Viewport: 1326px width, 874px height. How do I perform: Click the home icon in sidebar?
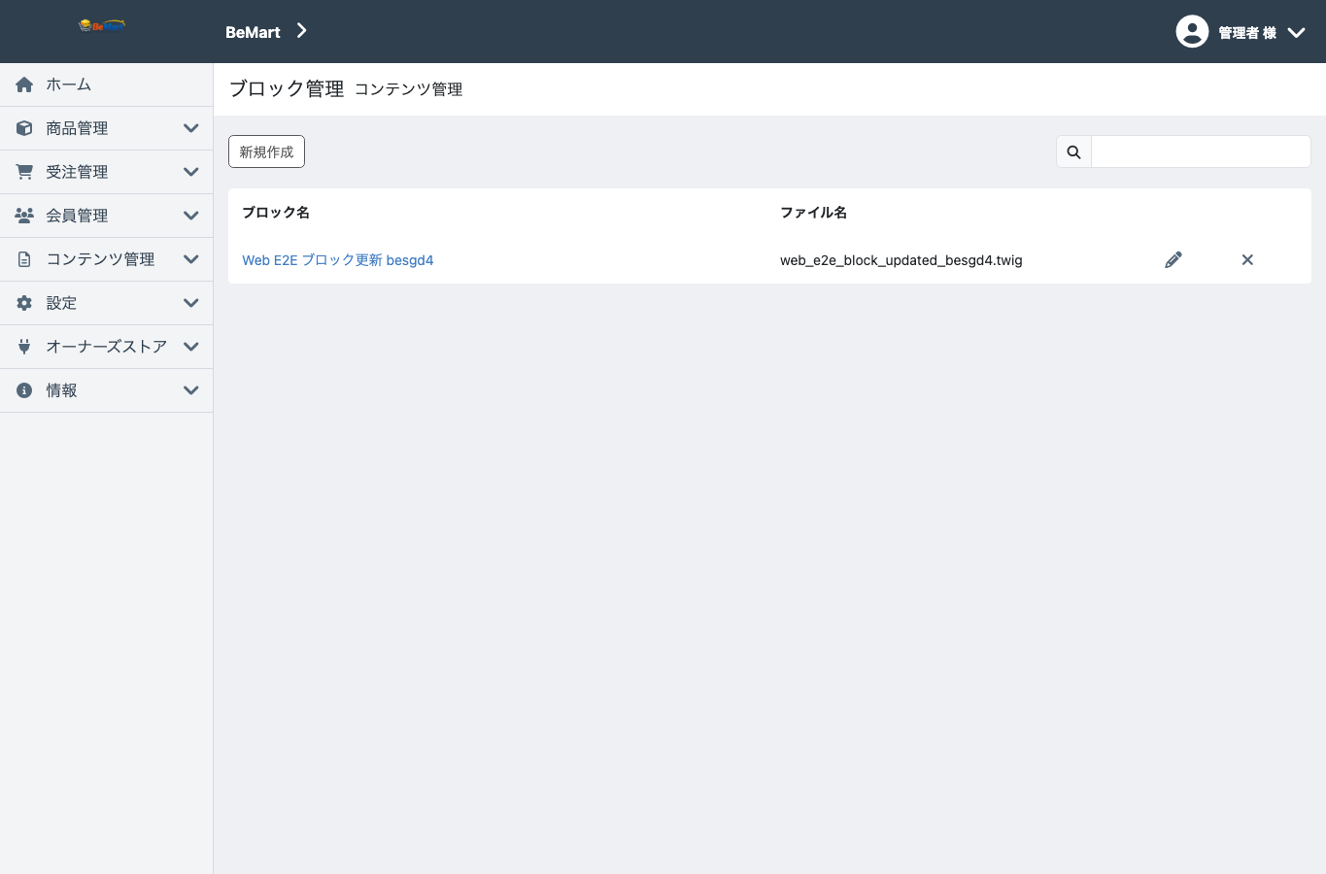[24, 84]
